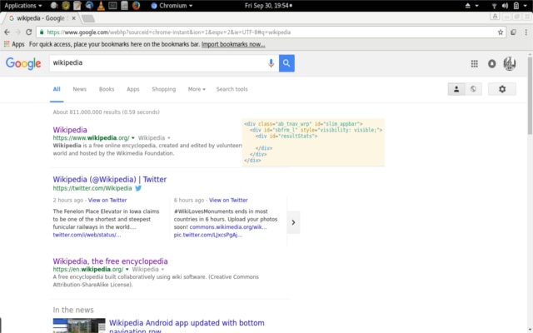Click the microphone voice search icon
Screen dimensions: 533x333
pos(271,63)
